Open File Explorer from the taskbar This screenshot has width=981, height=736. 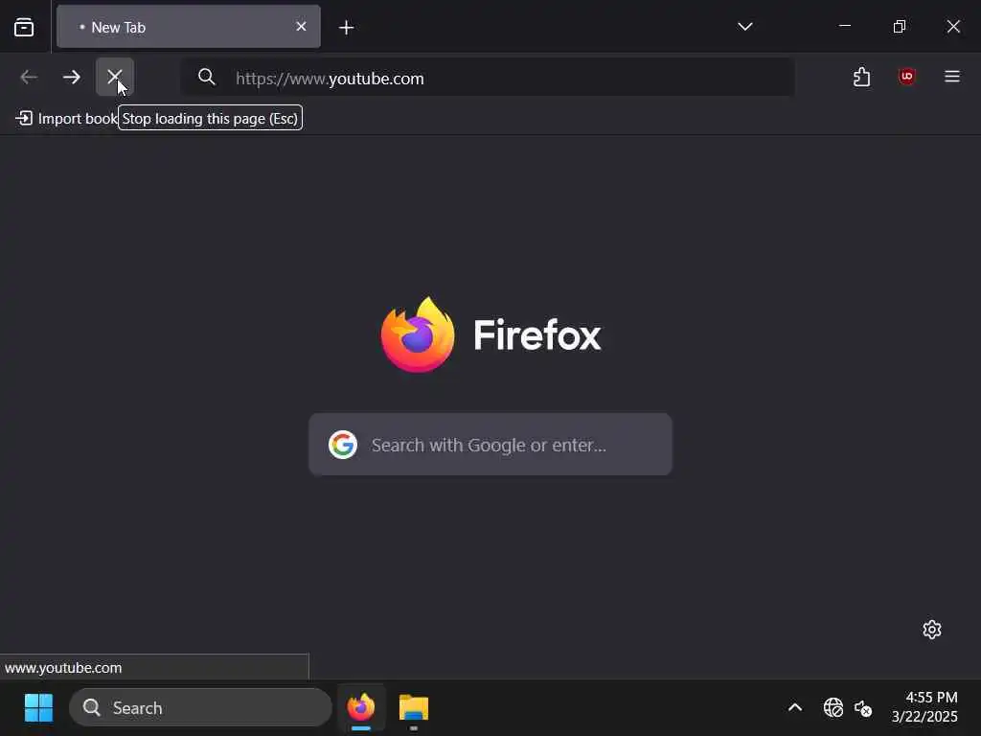414,708
